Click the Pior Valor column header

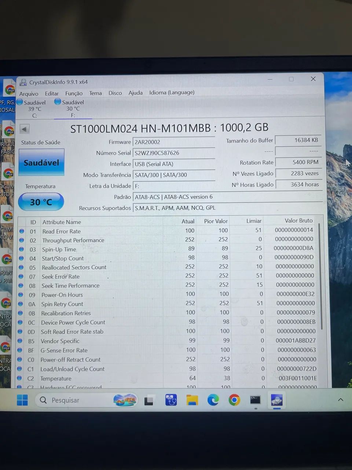[x=216, y=221]
